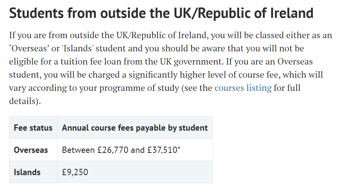Click the Overseas fee range £26,770 to £37,510
Image resolution: width=339 pixels, height=193 pixels.
(121, 150)
